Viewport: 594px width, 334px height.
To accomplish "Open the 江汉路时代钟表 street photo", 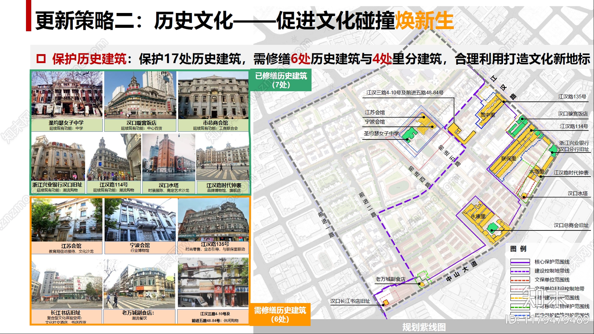I will pos(223,157).
